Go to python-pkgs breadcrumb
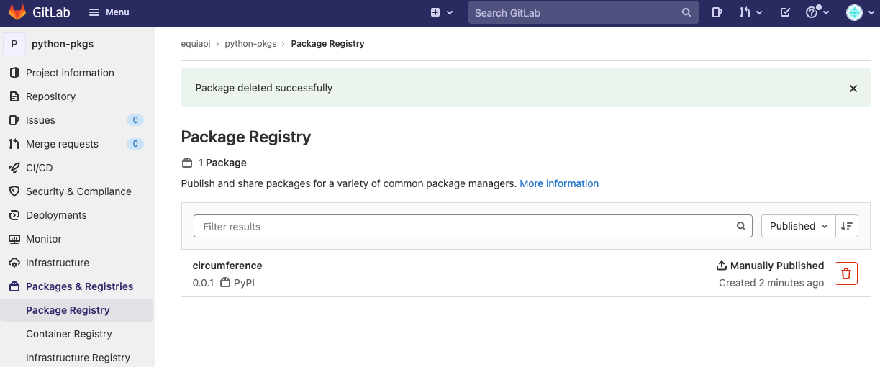The width and height of the screenshot is (880, 367). pos(250,44)
